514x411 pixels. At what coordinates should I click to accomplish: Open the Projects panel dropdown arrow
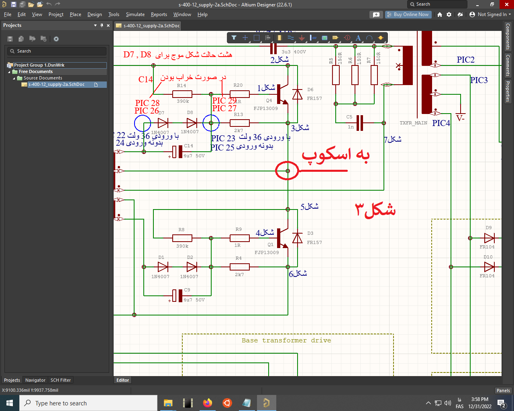pyautogui.click(x=95, y=25)
